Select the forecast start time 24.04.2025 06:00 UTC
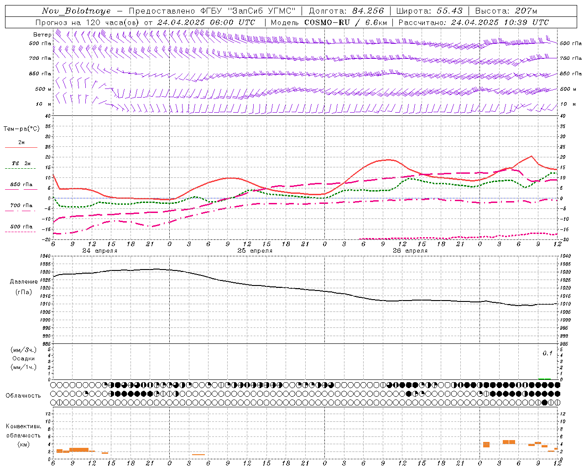584x467 pixels. (206, 22)
